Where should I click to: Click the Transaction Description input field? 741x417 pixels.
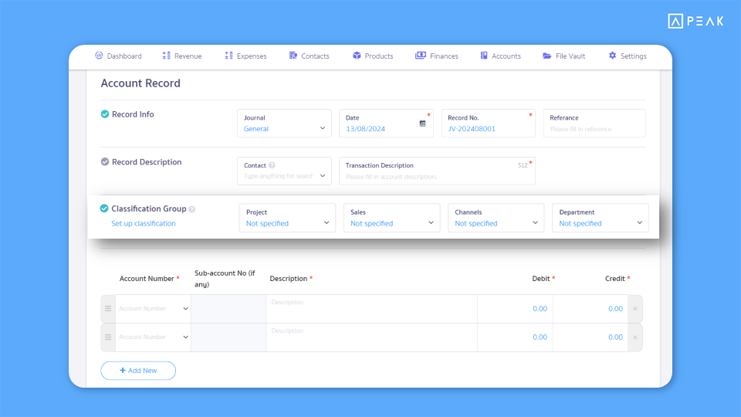(436, 177)
